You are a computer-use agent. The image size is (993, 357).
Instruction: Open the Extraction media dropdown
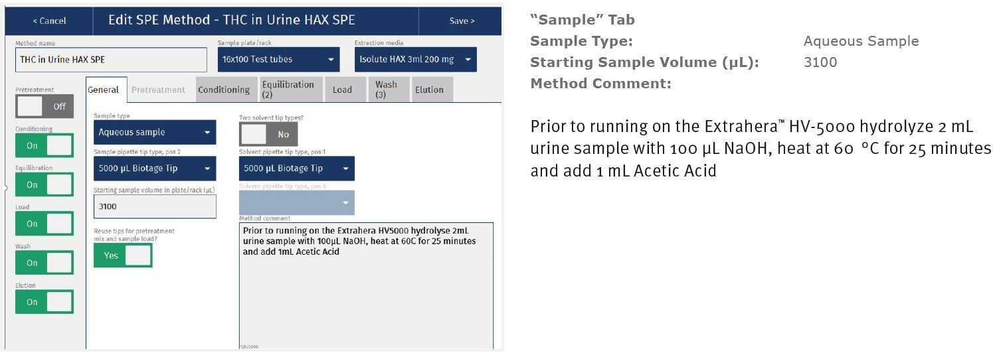click(415, 60)
